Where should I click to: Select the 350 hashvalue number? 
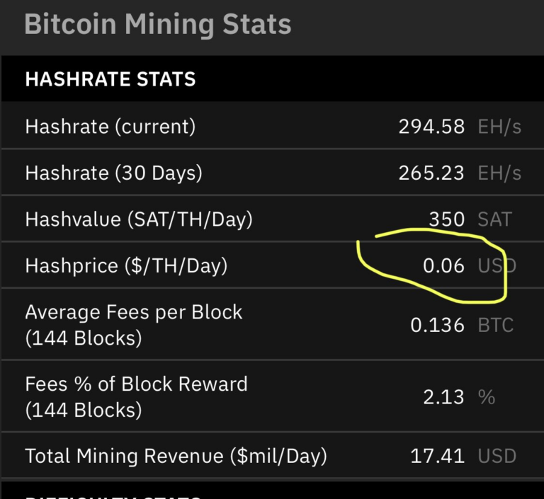(446, 219)
